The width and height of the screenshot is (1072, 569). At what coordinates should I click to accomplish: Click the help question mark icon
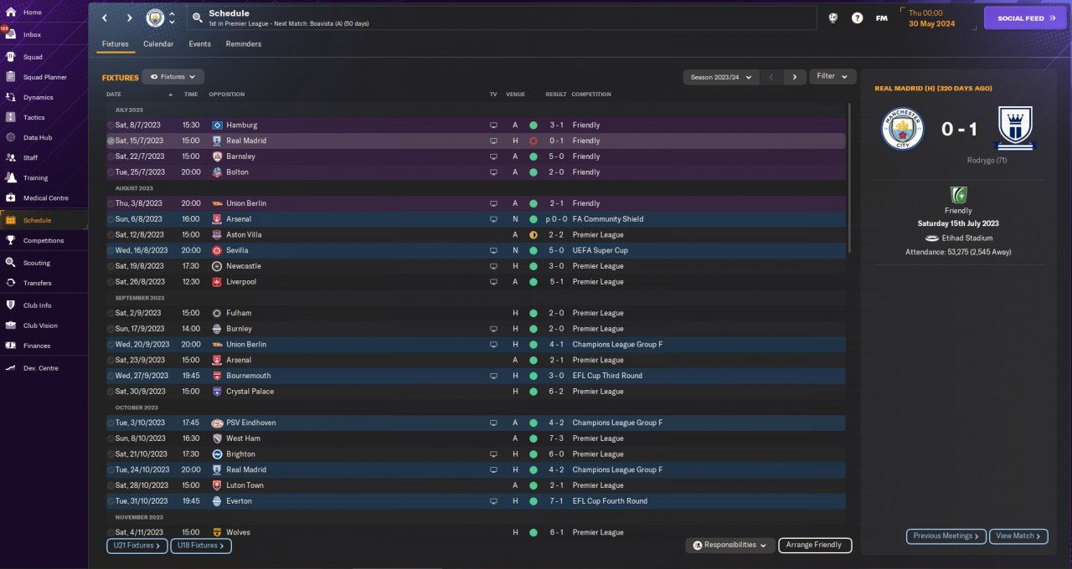coord(857,18)
